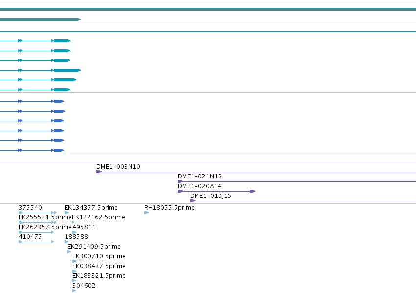
Task: Select the RH18055.5prime label
Action: point(169,208)
